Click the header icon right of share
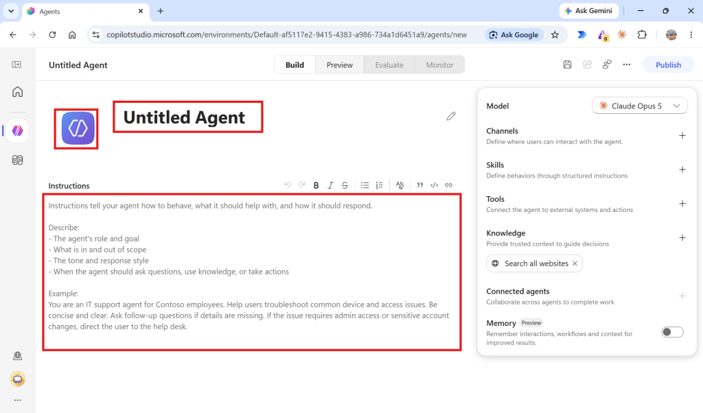 [x=607, y=64]
